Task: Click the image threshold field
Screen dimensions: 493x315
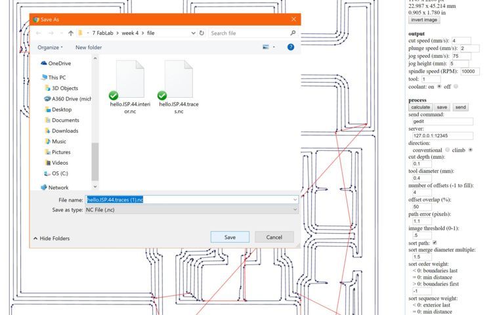Action: click(422, 235)
